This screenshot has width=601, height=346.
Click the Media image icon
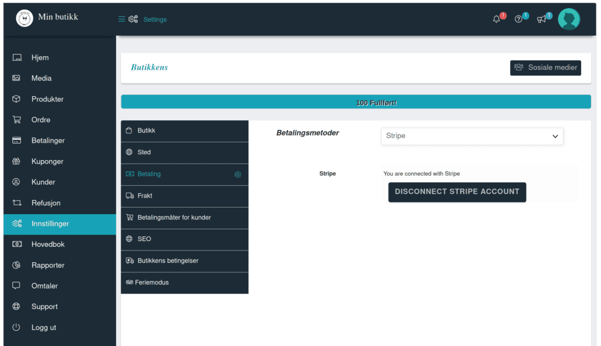point(16,78)
